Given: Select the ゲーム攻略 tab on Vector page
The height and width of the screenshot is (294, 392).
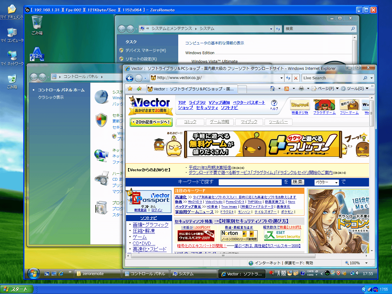Looking at the screenshot, I should [x=220, y=122].
